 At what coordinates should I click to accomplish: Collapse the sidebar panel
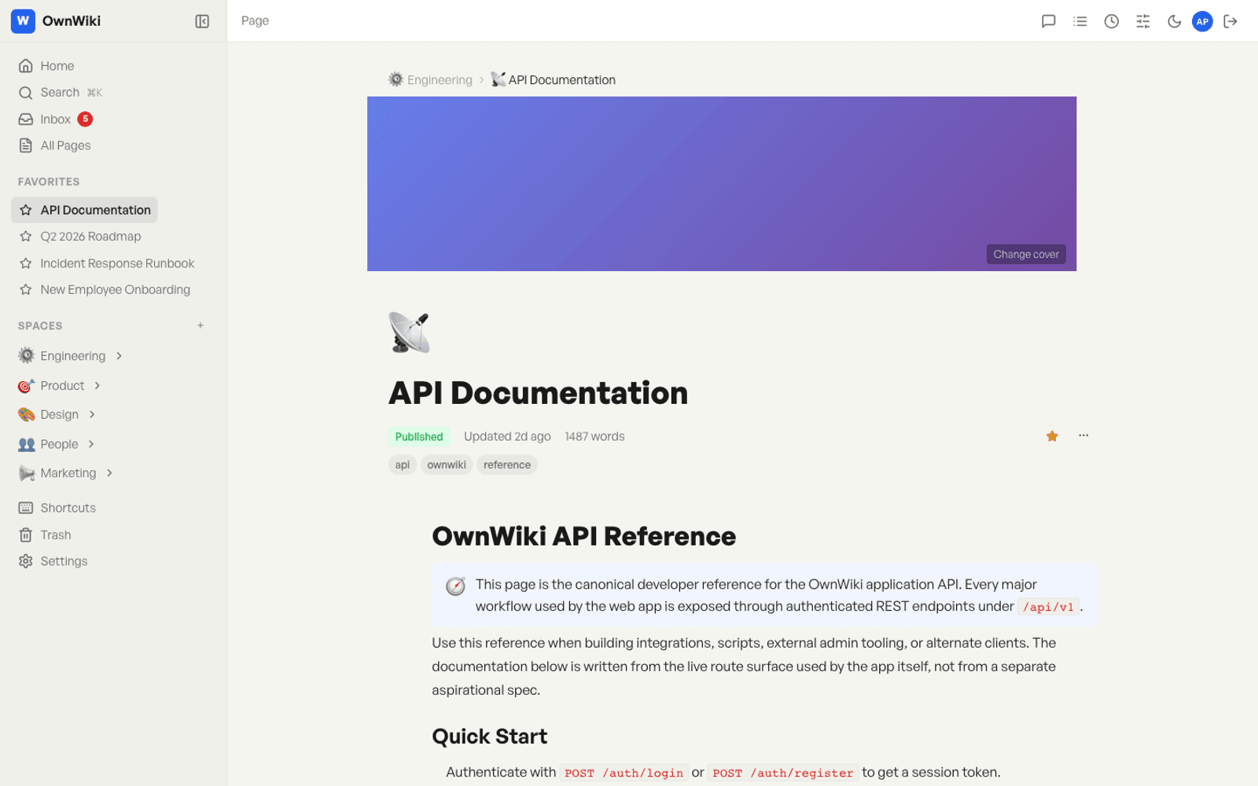[202, 21]
